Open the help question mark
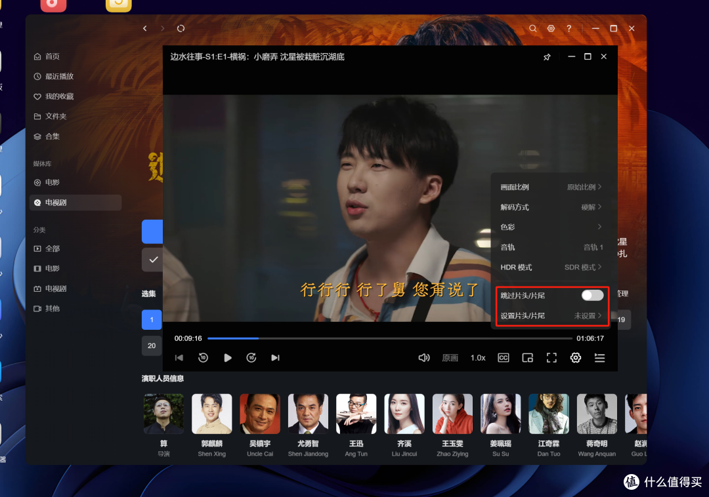This screenshot has width=709, height=497. tap(569, 28)
